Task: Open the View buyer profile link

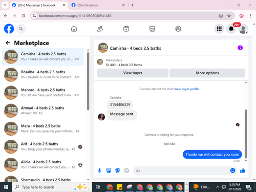Action: [186, 89]
